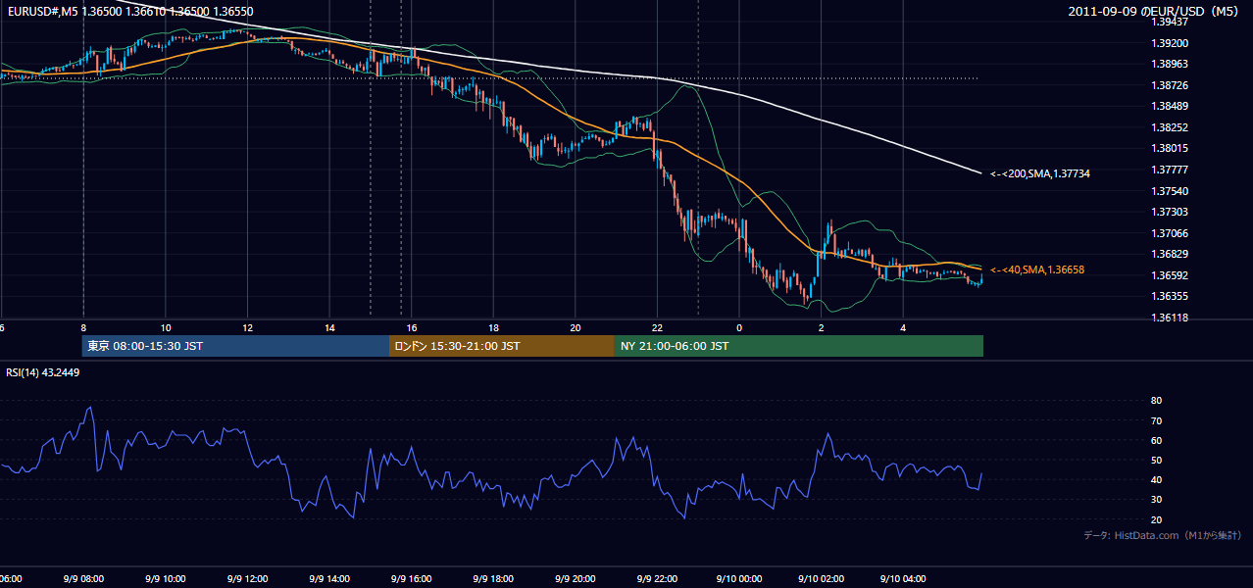Image resolution: width=1253 pixels, height=588 pixels.
Task: Click hour label 14 under the price chart
Action: pyautogui.click(x=329, y=327)
